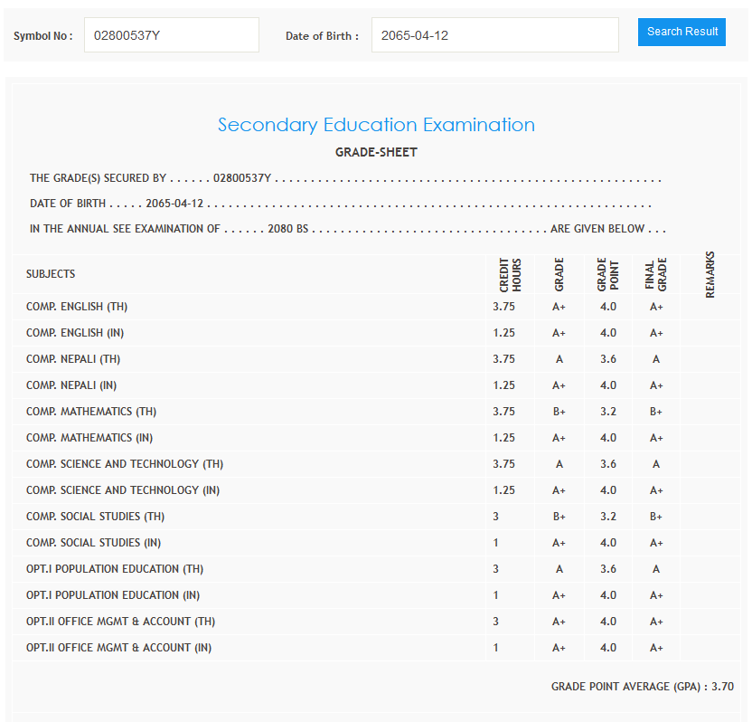Viewport: 752px width, 722px height.
Task: Click the GRADE POINT column header
Action: pos(607,274)
